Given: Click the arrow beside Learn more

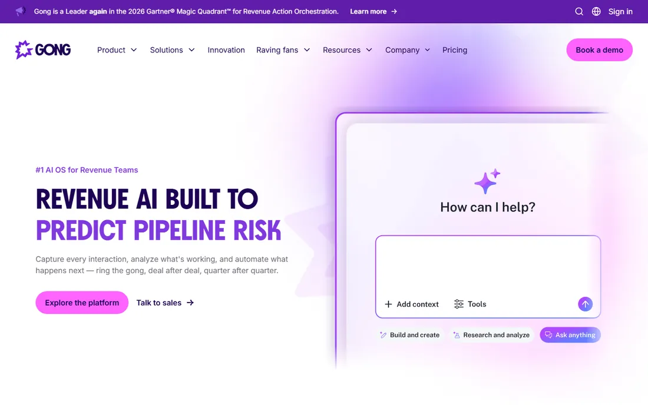Looking at the screenshot, I should coord(394,12).
